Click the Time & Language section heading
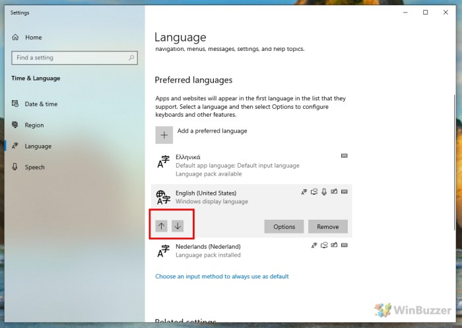The image size is (462, 328). coord(36,79)
